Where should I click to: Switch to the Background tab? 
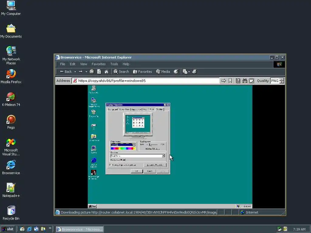pyautogui.click(x=113, y=109)
